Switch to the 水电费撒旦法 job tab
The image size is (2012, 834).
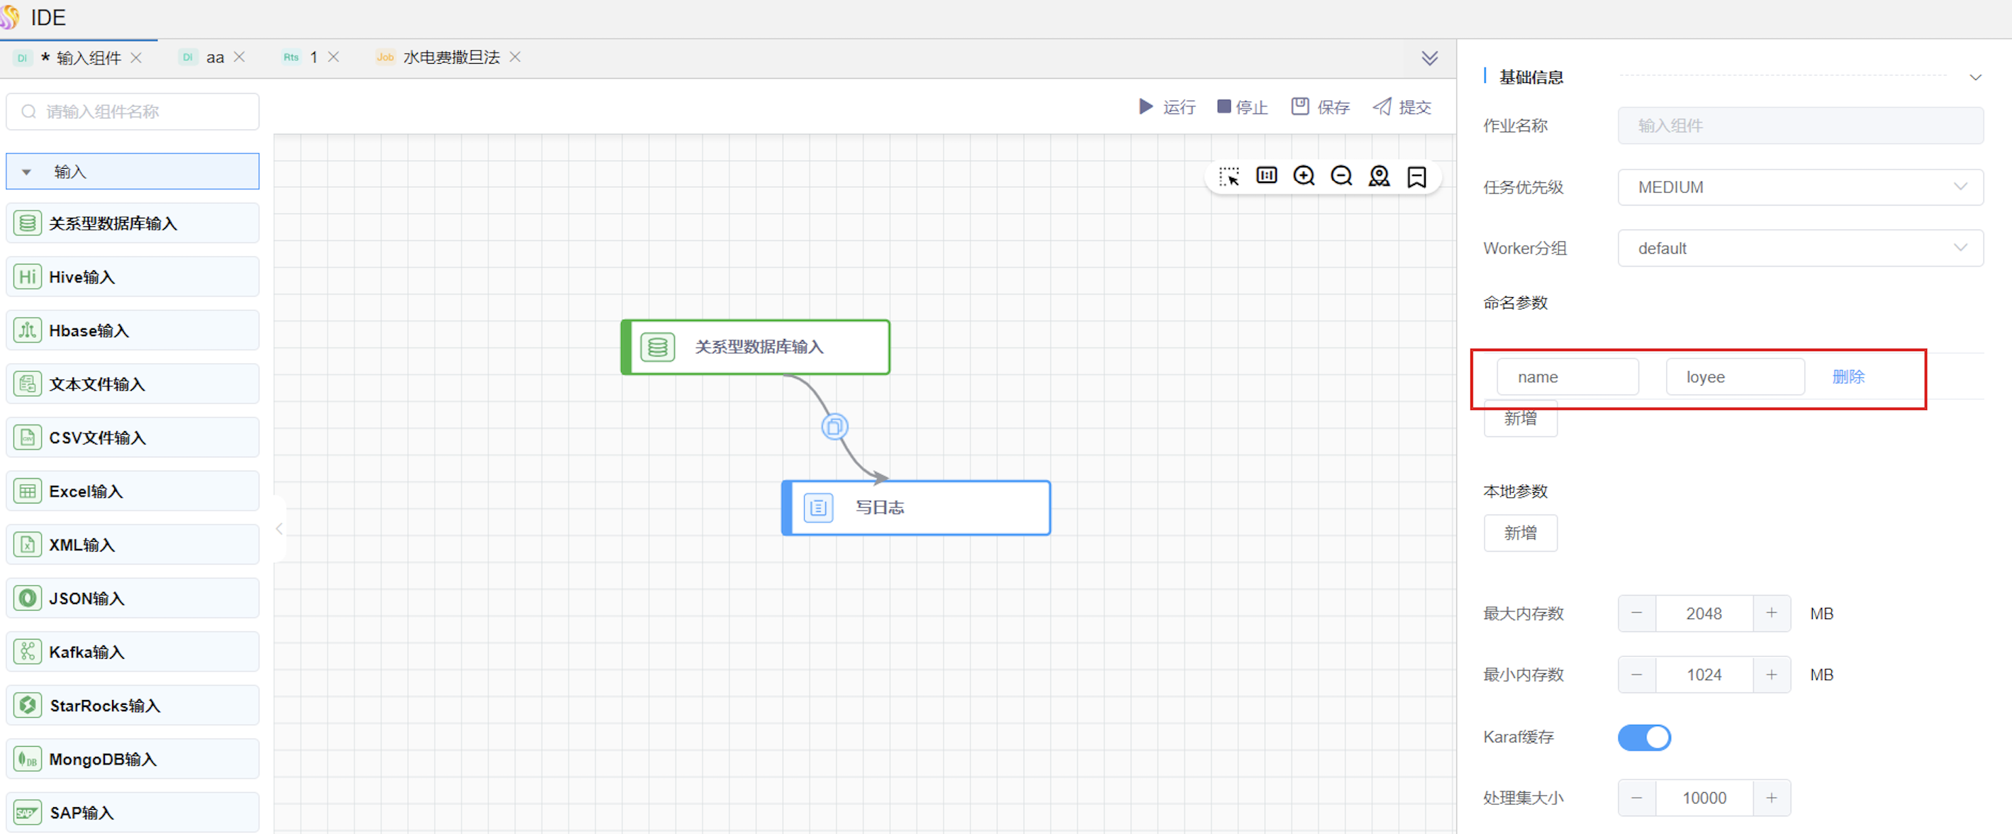click(451, 58)
